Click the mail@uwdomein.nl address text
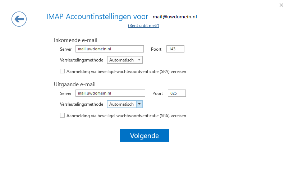Image resolution: width=289 pixels, height=169 pixels. (175, 17)
